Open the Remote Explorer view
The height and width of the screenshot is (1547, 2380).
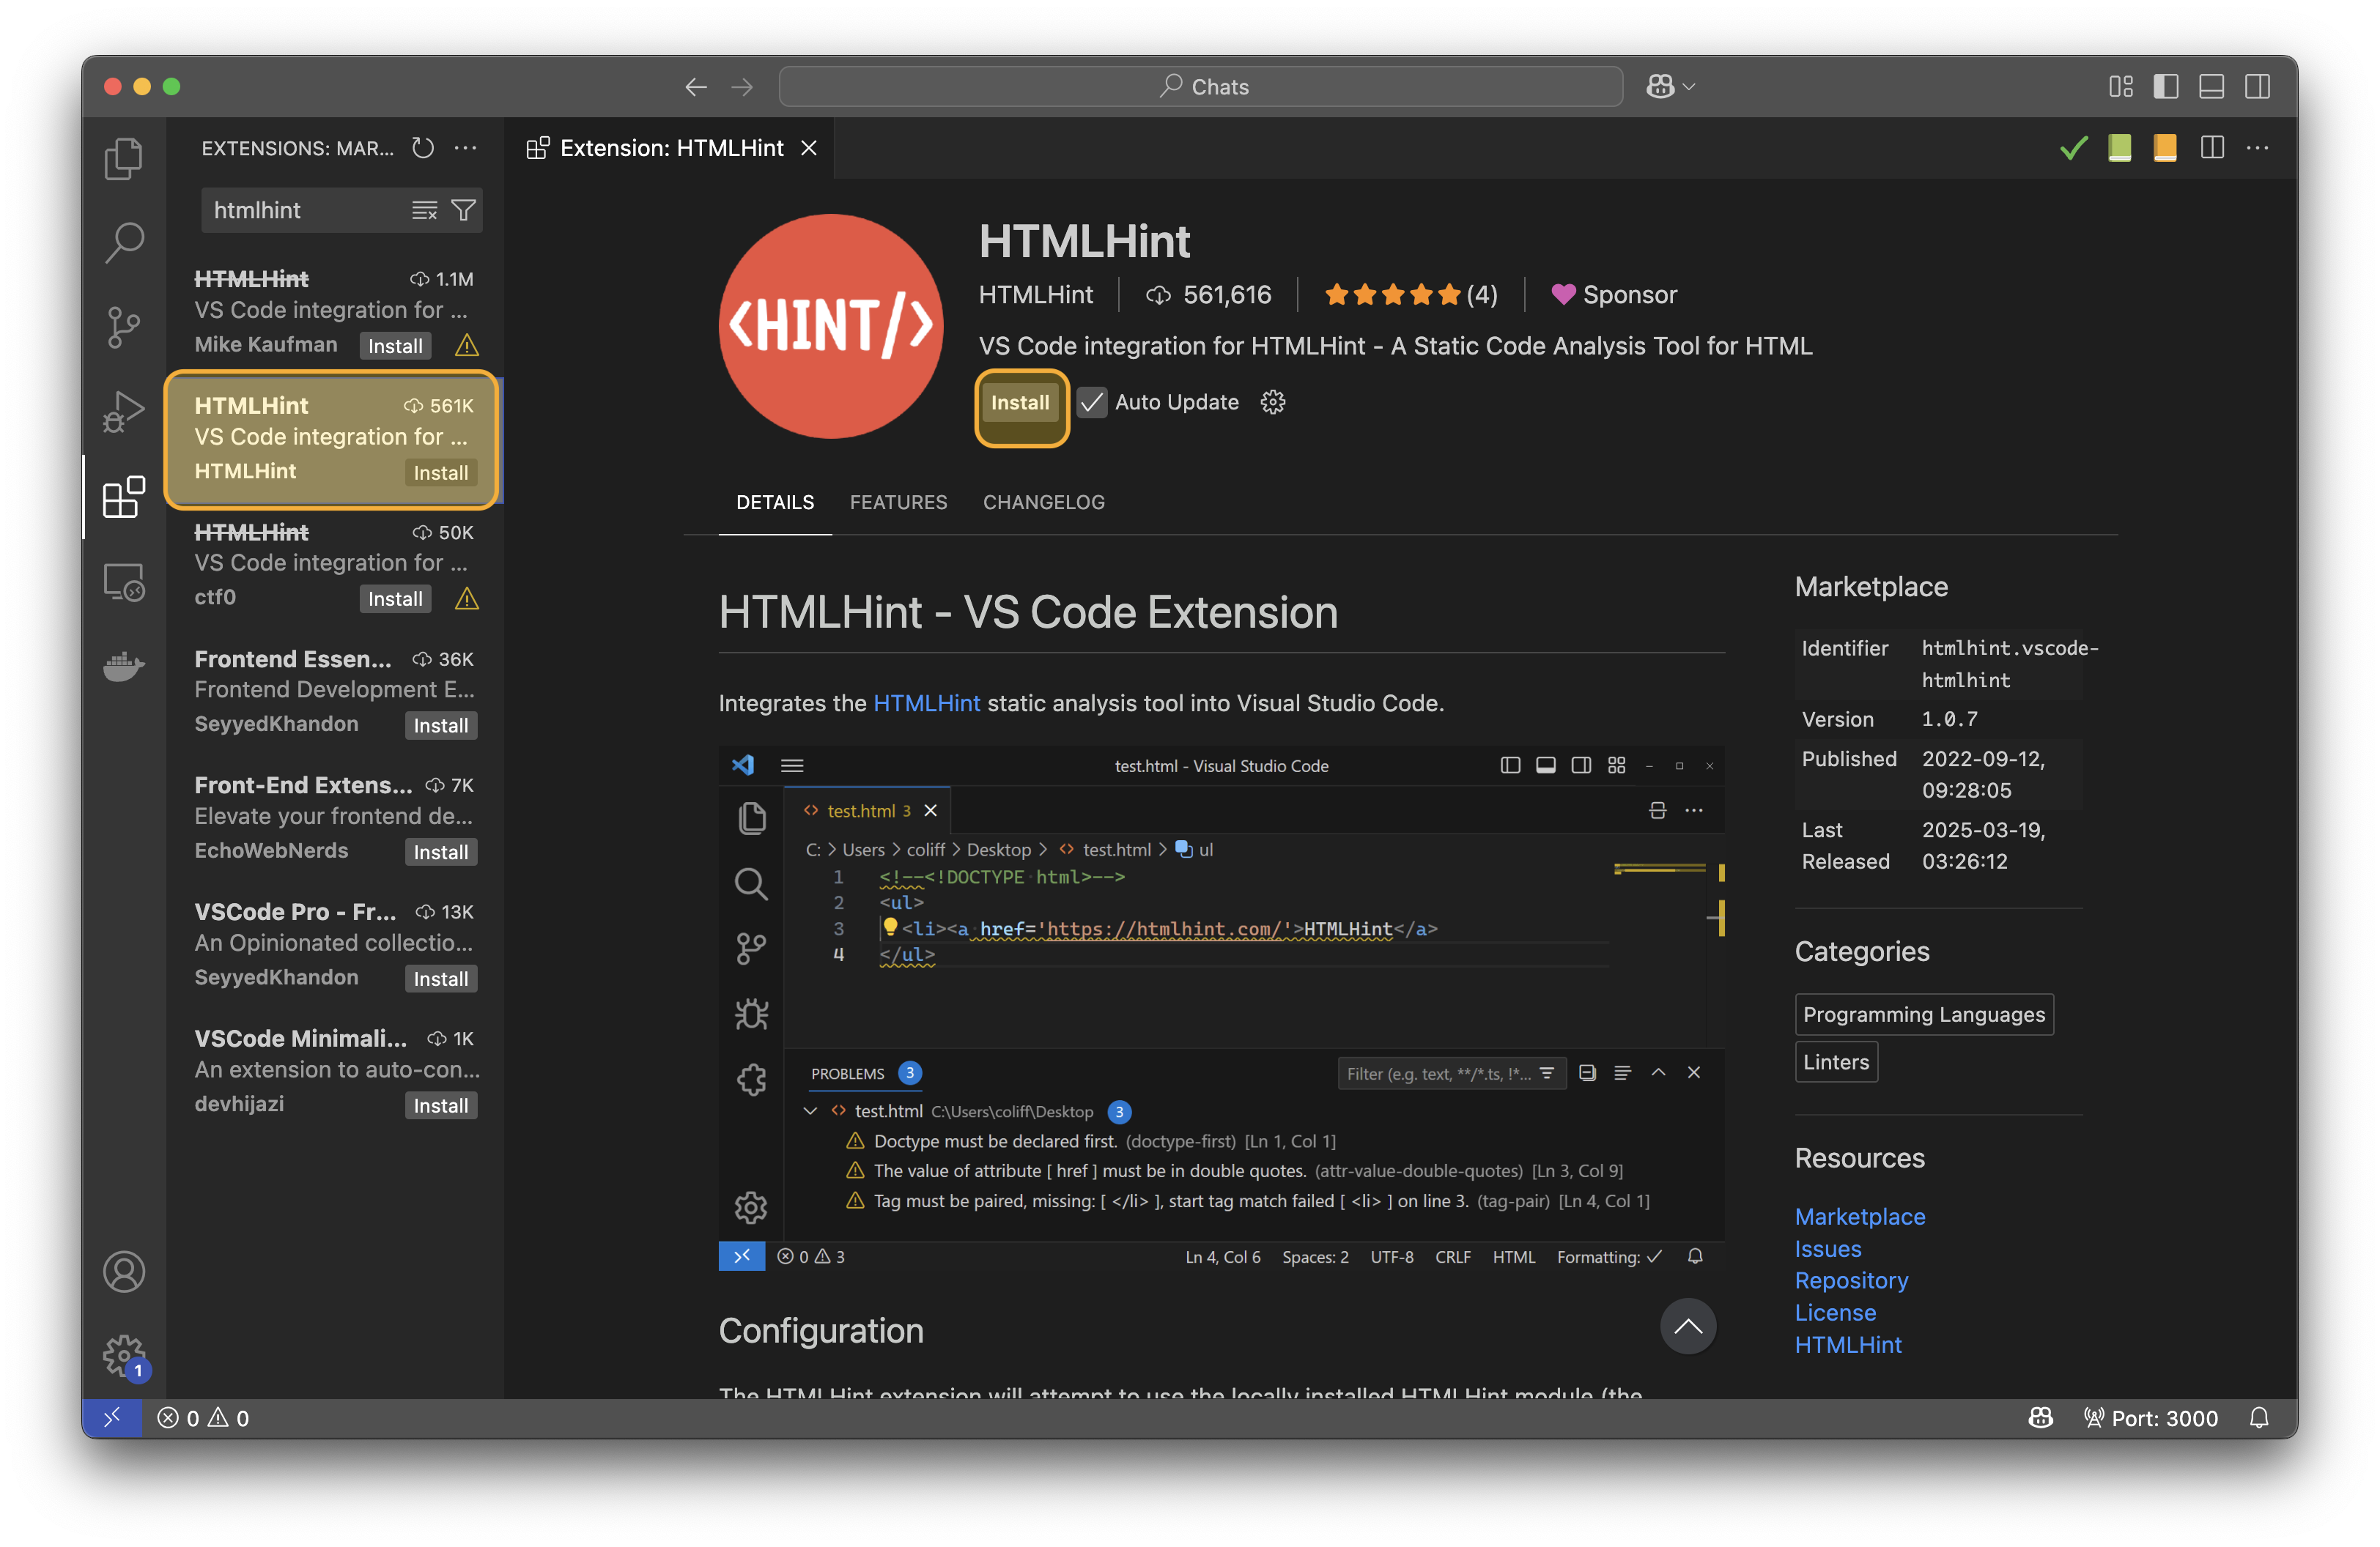(x=124, y=582)
